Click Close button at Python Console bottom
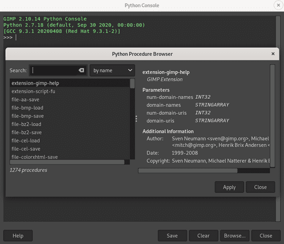Image resolution: width=284 pixels, height=244 pixels. [266, 235]
